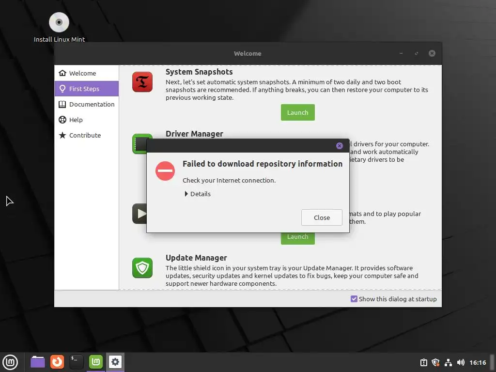
Task: Click the show desktop strip at the panel edge
Action: pyautogui.click(x=493, y=362)
